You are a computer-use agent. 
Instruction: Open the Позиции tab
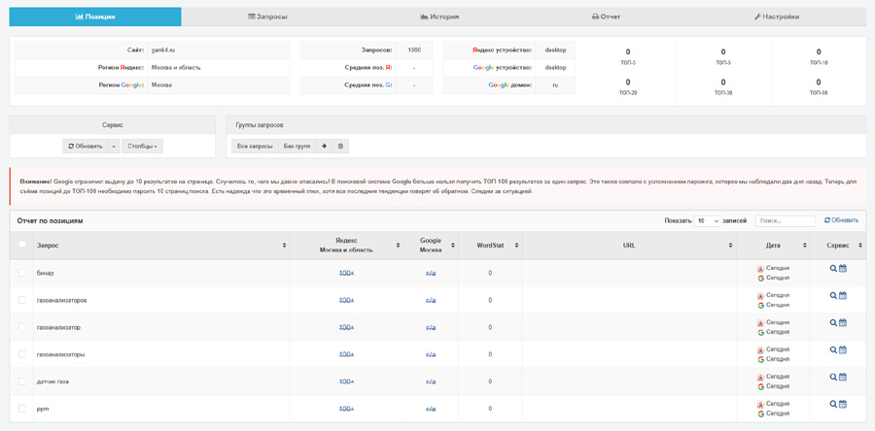[x=95, y=17]
